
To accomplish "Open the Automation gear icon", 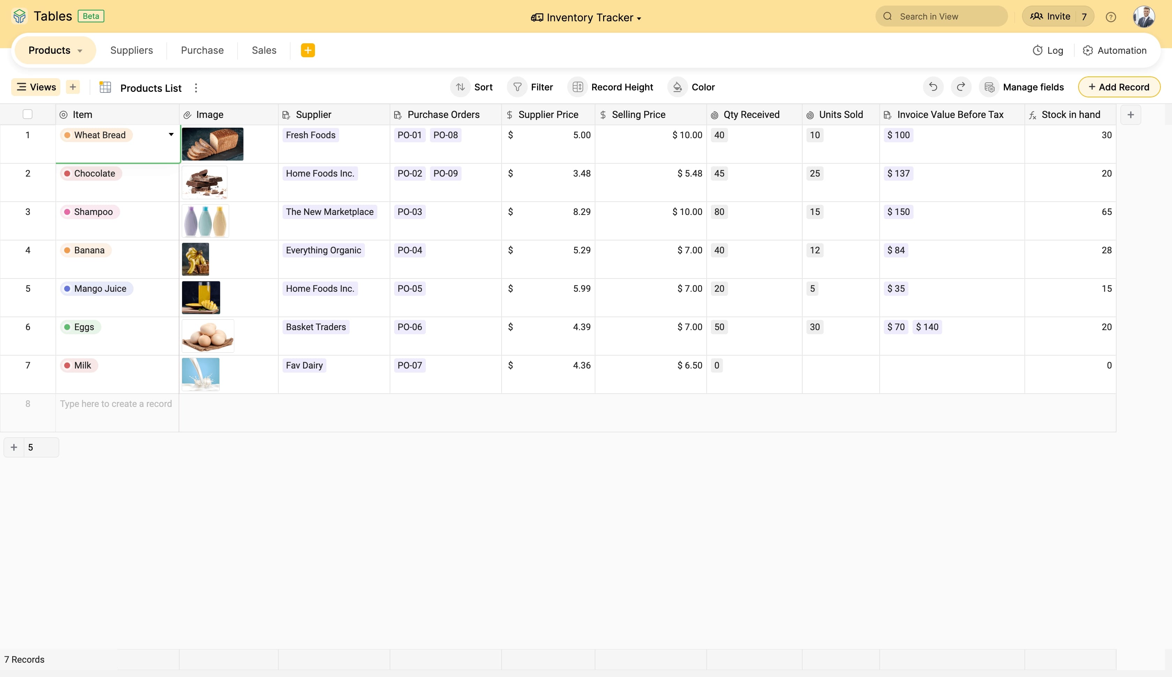I will coord(1088,50).
